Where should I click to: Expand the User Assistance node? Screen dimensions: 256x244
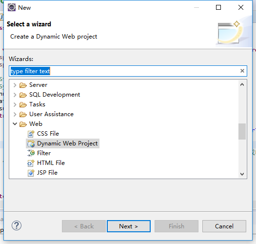(x=15, y=114)
